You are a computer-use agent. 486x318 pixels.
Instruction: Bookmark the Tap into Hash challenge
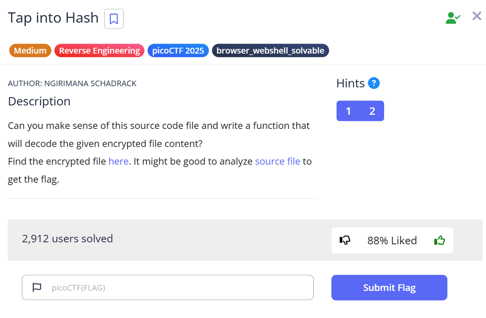114,19
